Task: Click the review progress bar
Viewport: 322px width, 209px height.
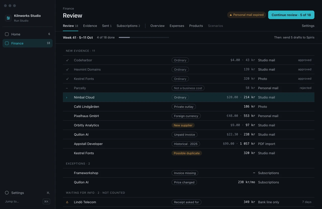Action: point(144,37)
